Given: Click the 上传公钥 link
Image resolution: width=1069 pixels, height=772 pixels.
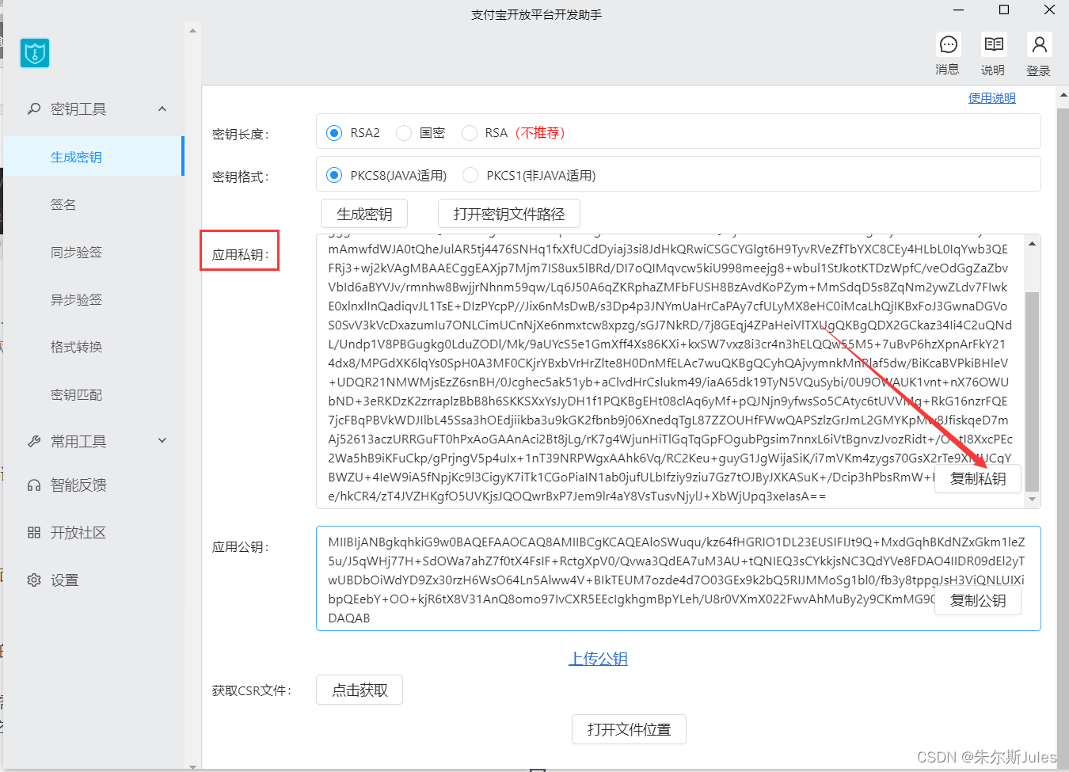Looking at the screenshot, I should tap(598, 658).
